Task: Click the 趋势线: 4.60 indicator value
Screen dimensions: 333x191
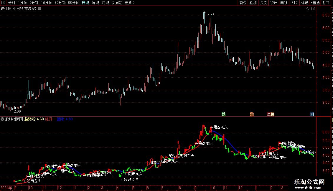Action: point(34,119)
